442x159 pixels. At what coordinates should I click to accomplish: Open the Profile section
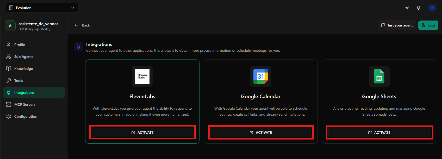[x=34, y=45]
